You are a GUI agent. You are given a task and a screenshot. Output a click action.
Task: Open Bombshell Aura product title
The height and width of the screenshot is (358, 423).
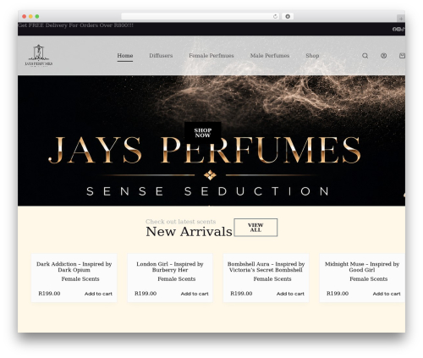266,267
